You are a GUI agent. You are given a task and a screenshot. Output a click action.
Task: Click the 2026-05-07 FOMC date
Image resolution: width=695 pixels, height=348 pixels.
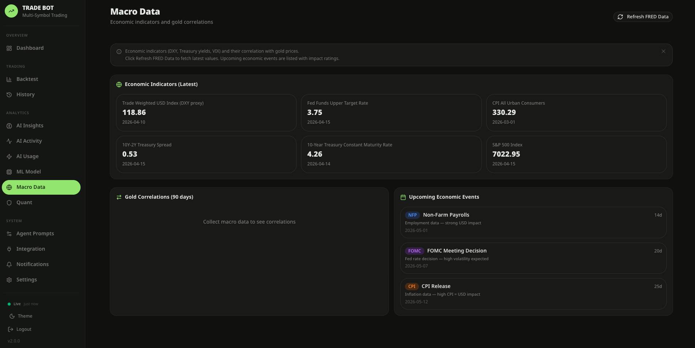coord(416,266)
